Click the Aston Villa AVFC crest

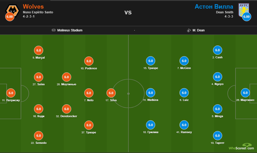pos(243,10)
